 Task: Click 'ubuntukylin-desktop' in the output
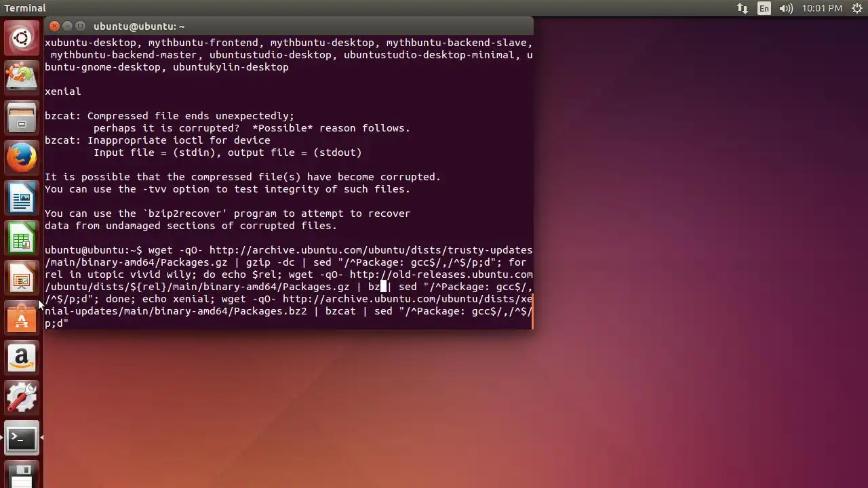tap(231, 67)
